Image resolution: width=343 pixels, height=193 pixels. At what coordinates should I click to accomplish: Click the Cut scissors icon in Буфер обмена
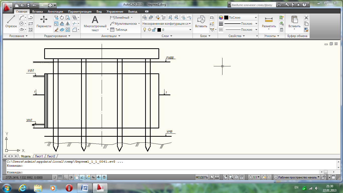tap(306, 18)
